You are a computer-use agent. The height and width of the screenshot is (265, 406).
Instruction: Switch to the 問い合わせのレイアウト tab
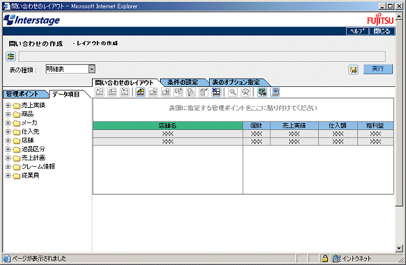click(x=124, y=83)
